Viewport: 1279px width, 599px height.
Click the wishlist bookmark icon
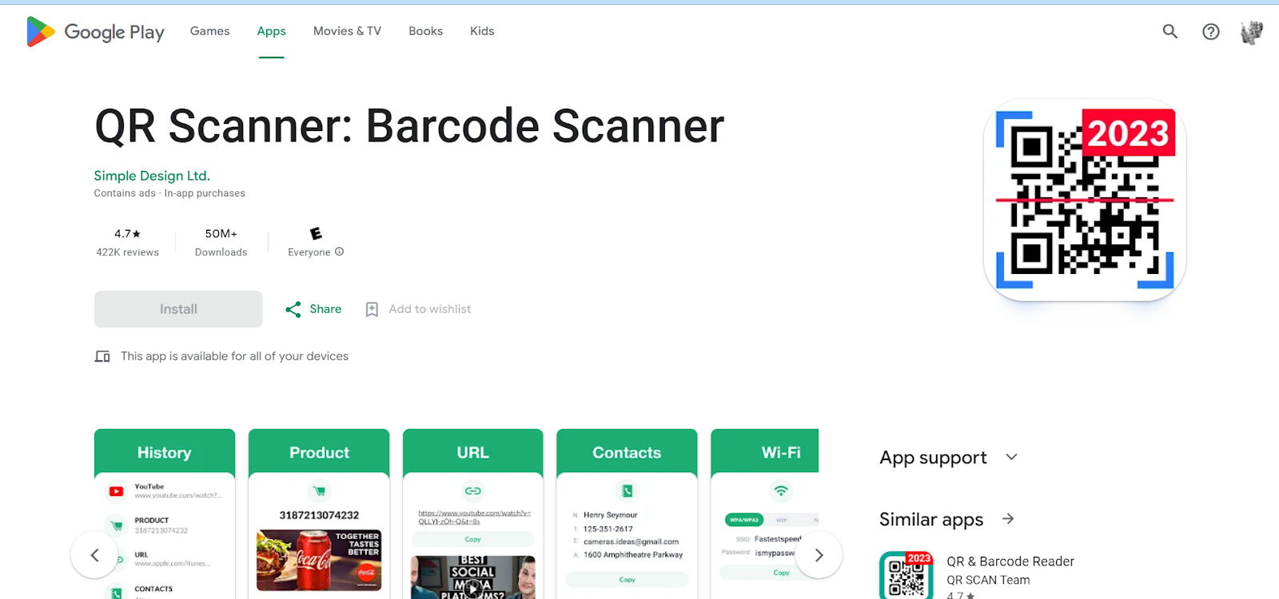(372, 309)
